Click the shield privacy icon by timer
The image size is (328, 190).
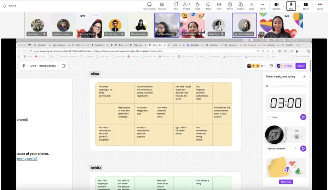[x=4, y=6]
